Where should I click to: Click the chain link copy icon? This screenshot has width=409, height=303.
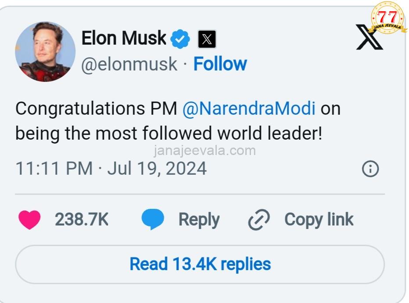[x=259, y=220]
